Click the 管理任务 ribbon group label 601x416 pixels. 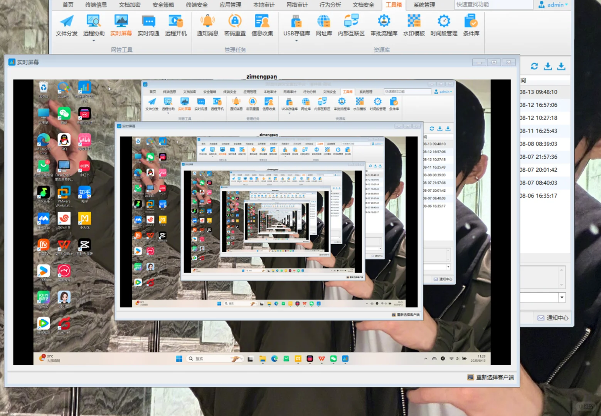point(235,50)
